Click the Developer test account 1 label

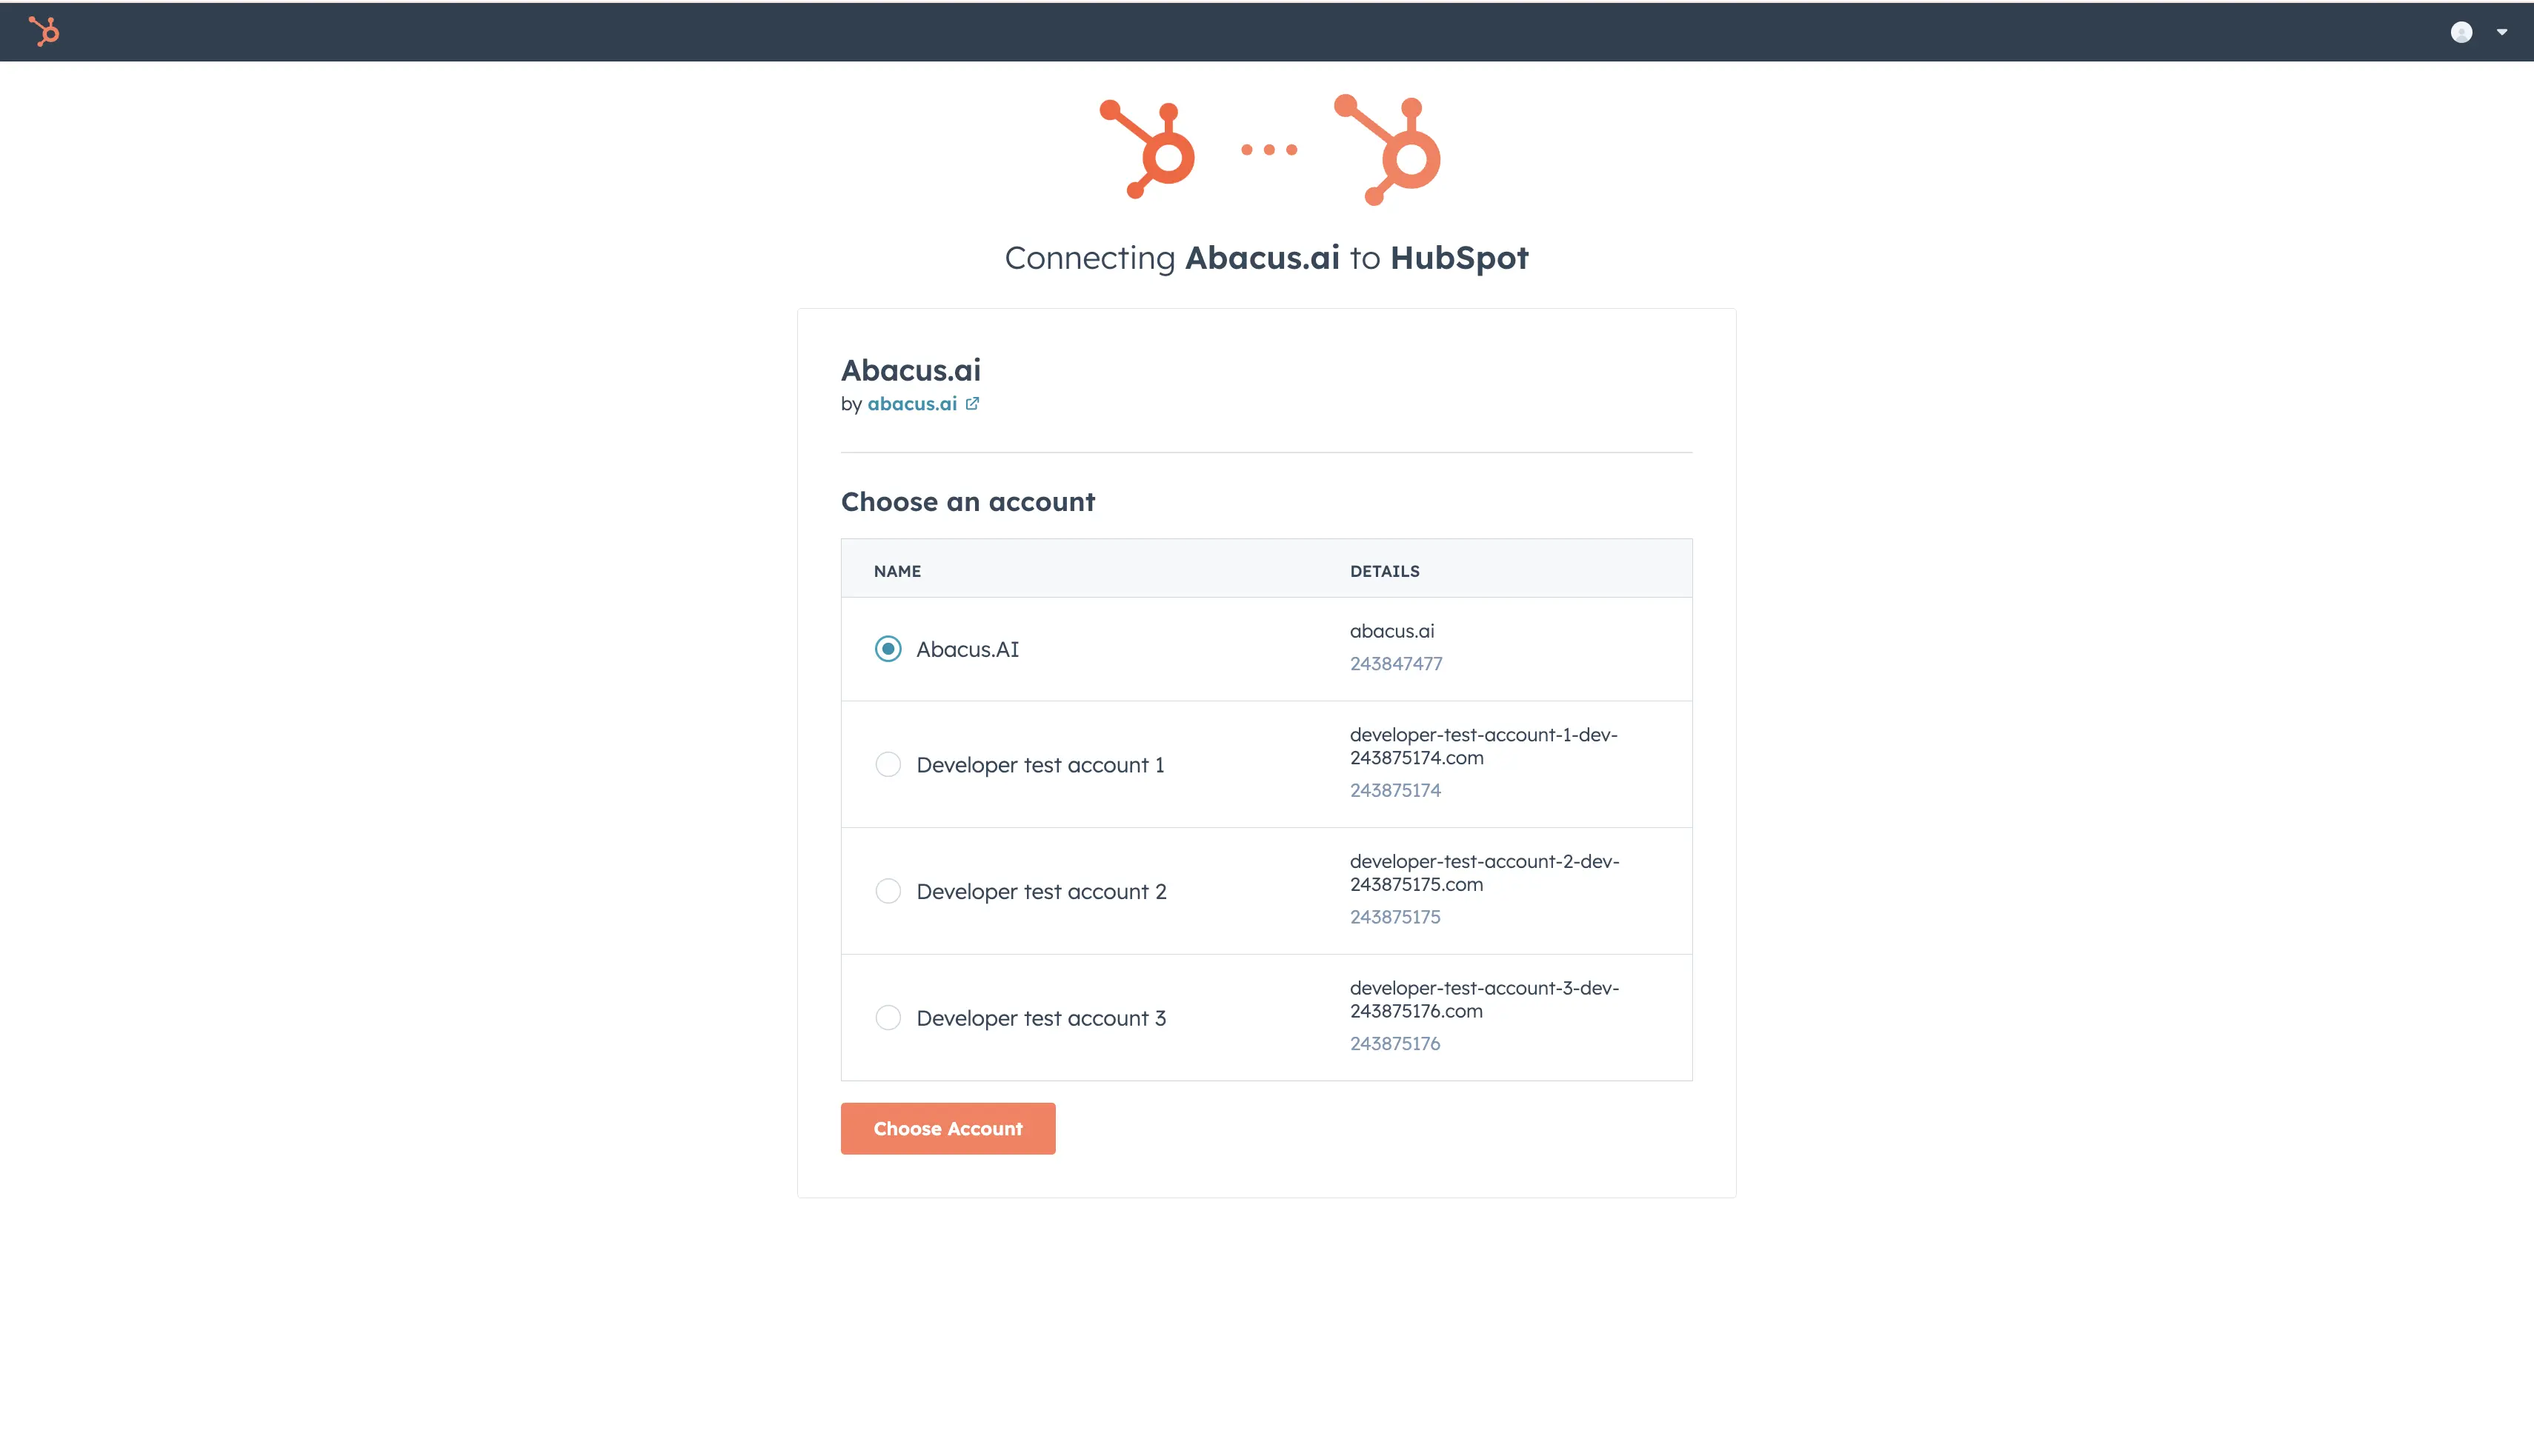[x=1040, y=765]
